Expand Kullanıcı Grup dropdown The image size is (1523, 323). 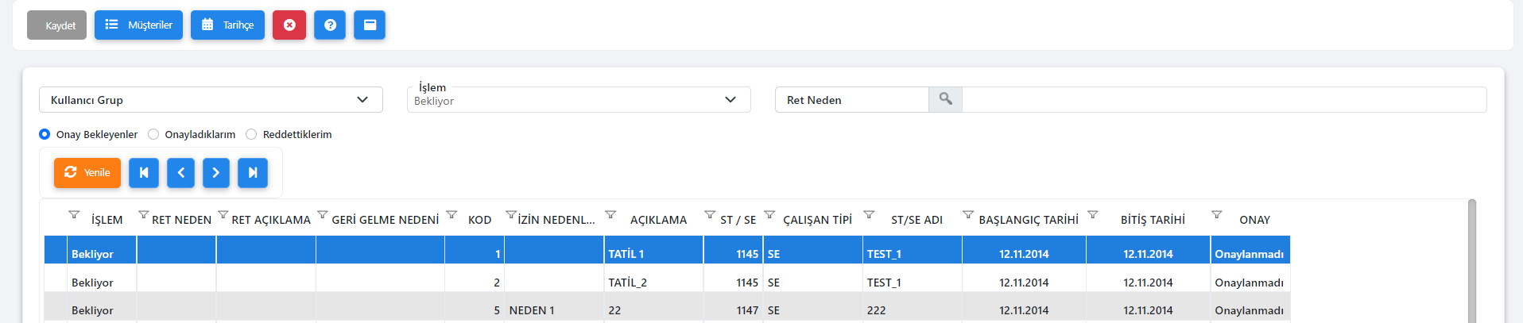pyautogui.click(x=211, y=100)
